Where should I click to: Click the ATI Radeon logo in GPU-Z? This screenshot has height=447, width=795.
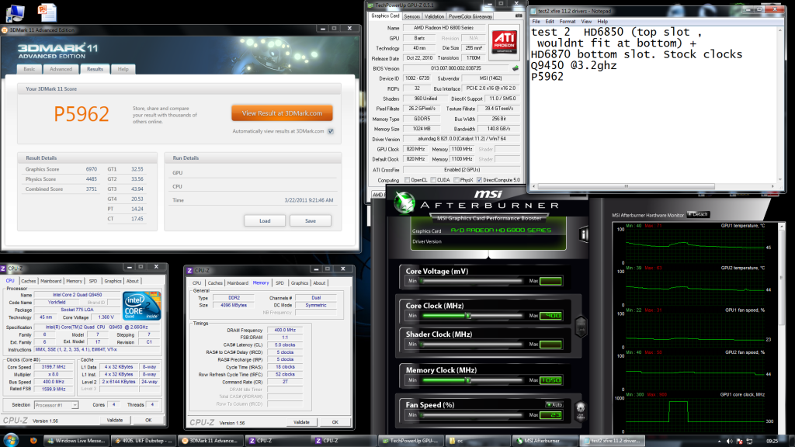pyautogui.click(x=504, y=42)
